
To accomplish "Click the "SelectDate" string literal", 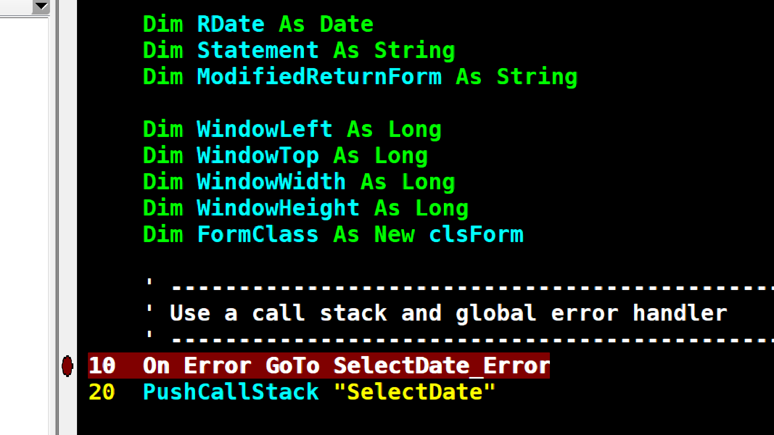I will pyautogui.click(x=414, y=392).
